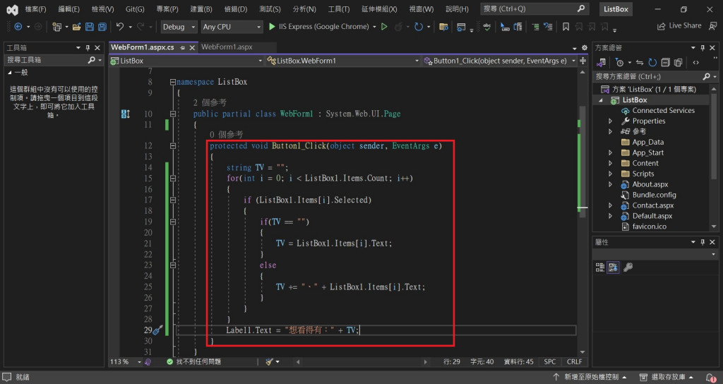Start debugging with IIS Express play button
This screenshot has height=384, width=723.
(x=273, y=27)
